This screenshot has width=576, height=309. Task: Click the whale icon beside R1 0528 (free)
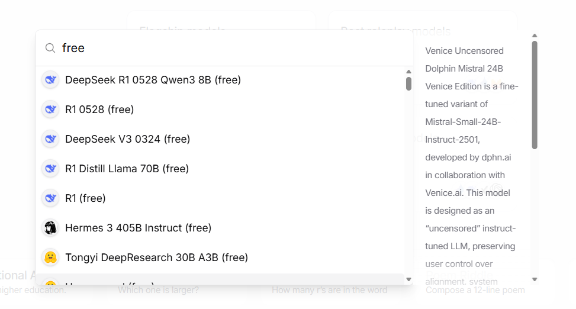click(x=50, y=110)
